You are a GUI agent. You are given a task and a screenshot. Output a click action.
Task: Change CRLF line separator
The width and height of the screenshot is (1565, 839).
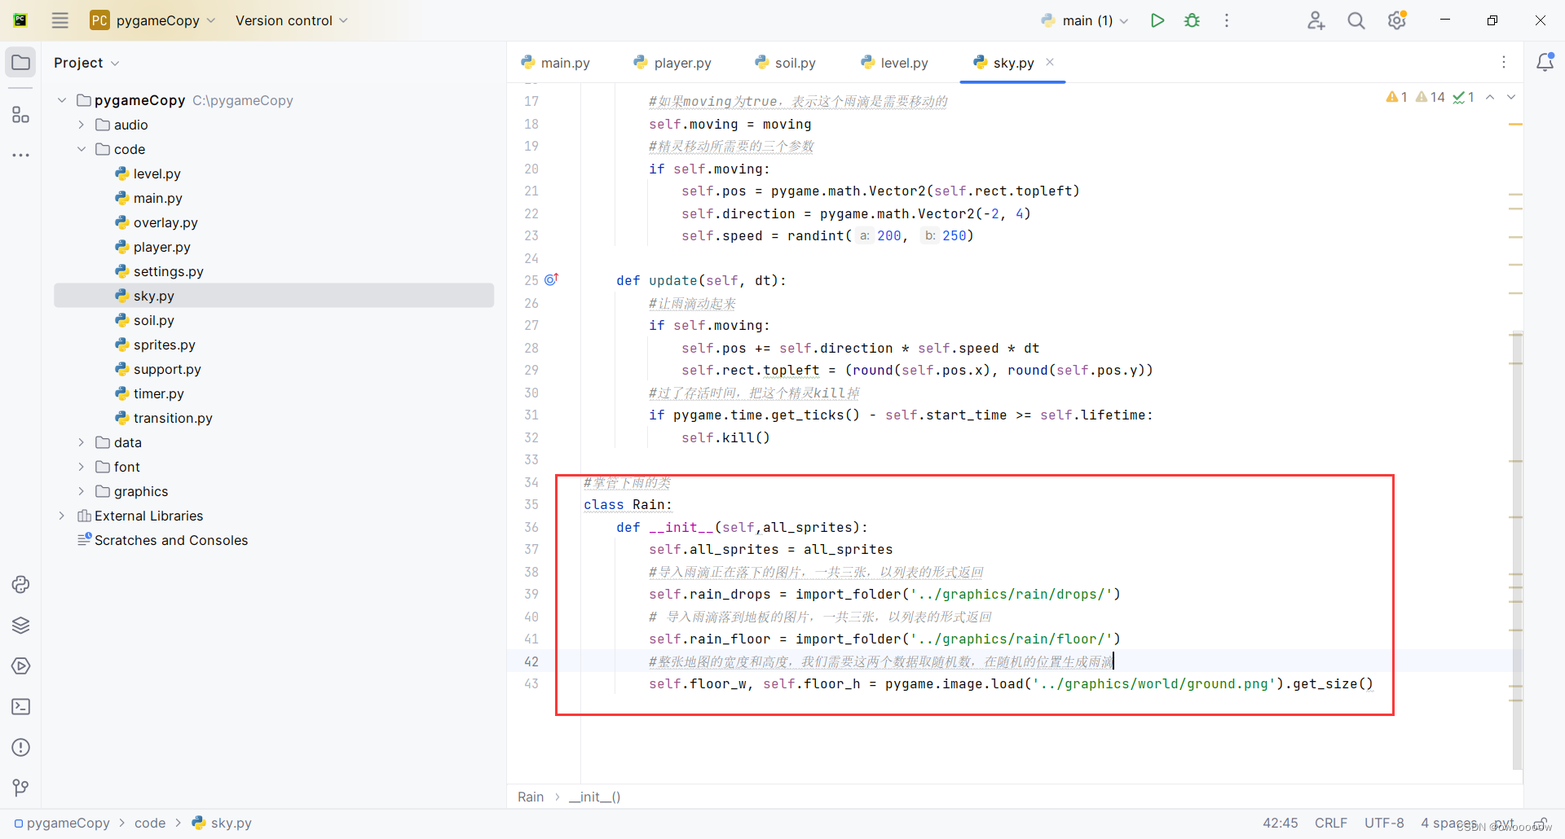1331,824
